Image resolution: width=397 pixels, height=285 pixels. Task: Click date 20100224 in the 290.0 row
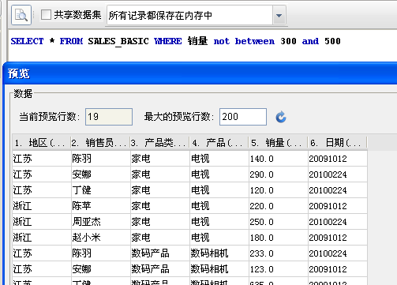pos(338,174)
